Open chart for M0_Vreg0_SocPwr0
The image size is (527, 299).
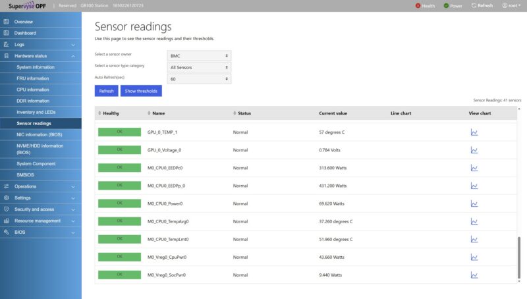pos(474,275)
